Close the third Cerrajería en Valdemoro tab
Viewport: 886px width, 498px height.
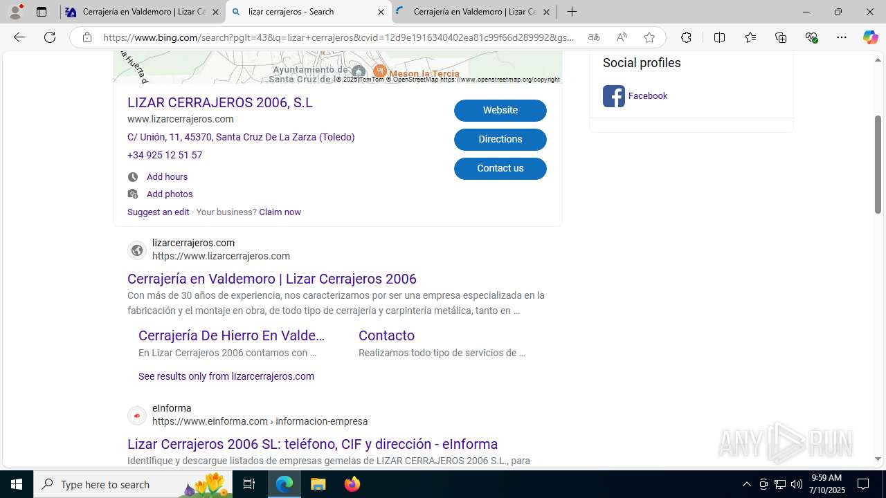point(546,12)
